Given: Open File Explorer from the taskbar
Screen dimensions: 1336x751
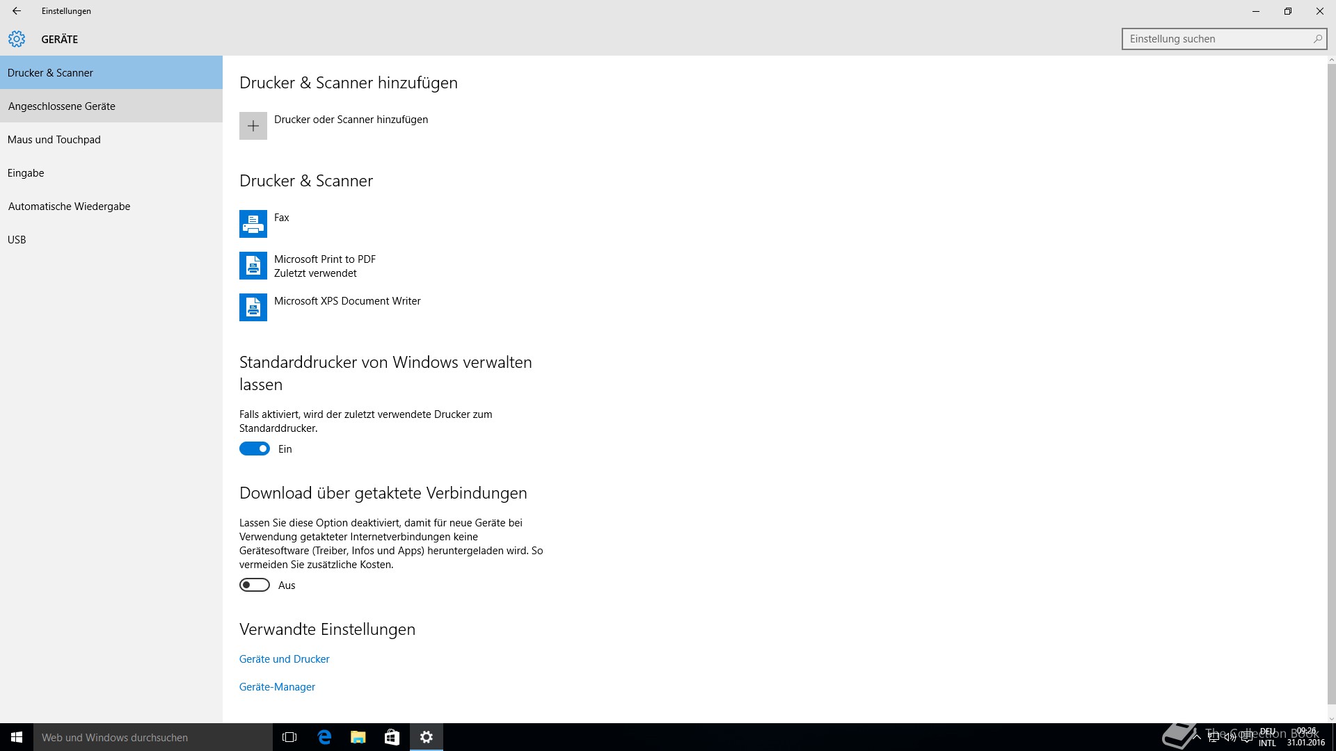Looking at the screenshot, I should [358, 737].
